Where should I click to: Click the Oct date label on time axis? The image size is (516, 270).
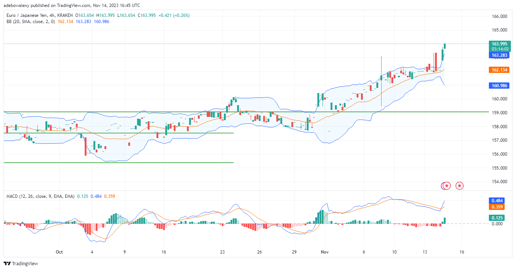click(59, 252)
